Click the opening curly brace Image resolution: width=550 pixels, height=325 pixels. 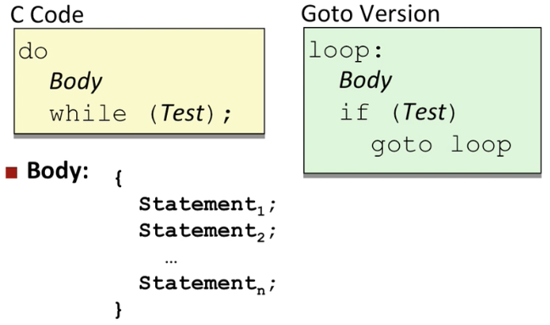click(119, 179)
